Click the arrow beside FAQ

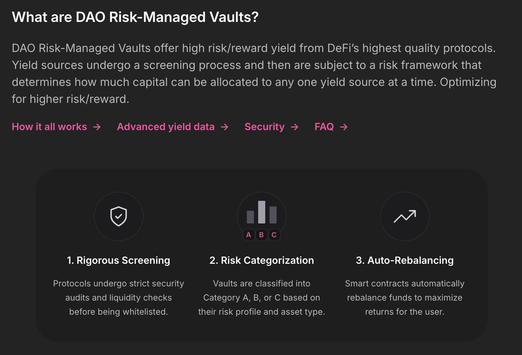344,127
